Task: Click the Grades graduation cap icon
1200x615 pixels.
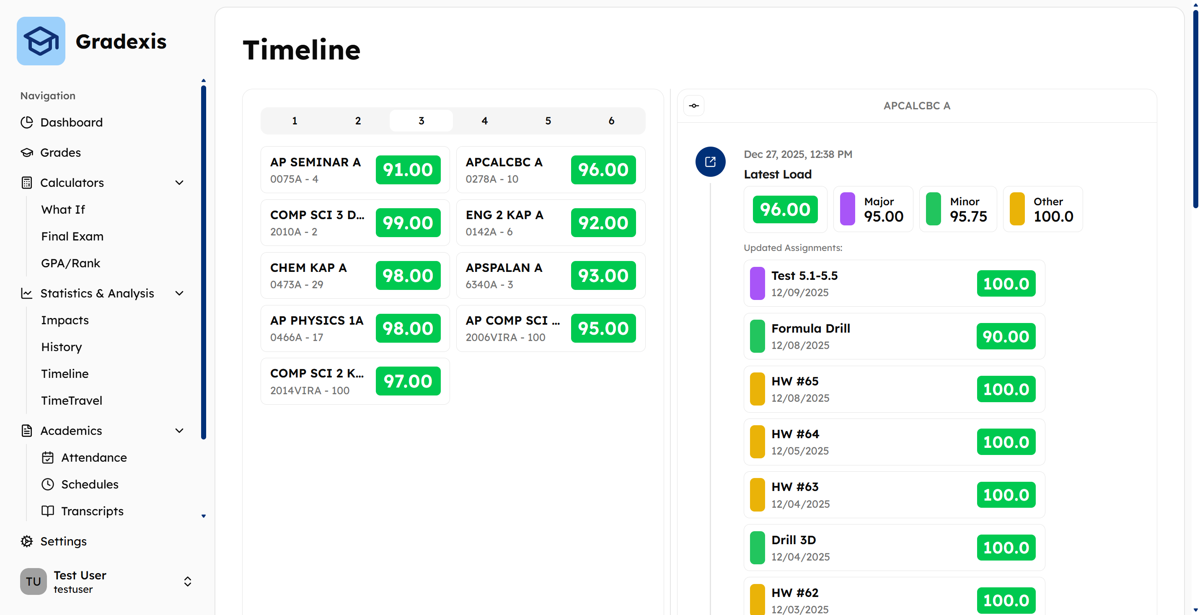Action: coord(27,152)
